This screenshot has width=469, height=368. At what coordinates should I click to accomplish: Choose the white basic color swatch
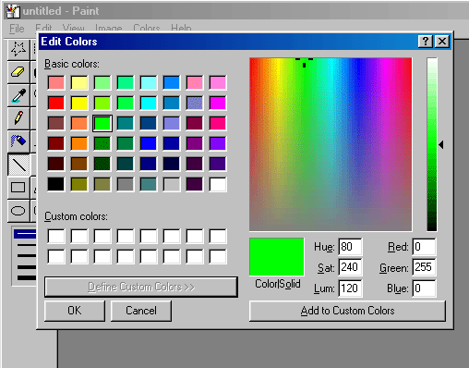(218, 184)
